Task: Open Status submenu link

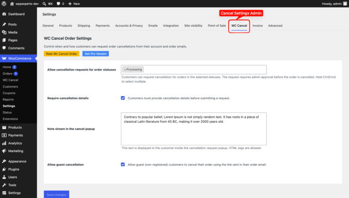Action: (x=7, y=112)
